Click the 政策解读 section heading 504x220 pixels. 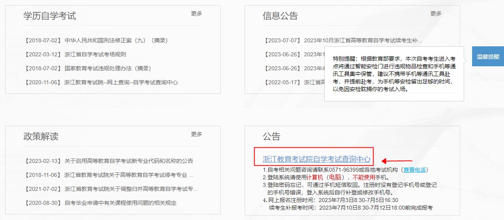(41, 137)
